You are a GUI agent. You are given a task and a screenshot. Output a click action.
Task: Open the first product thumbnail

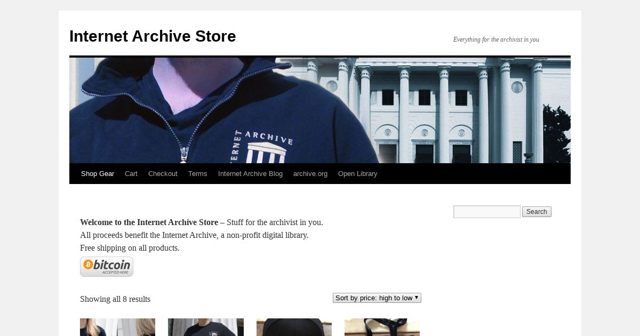tap(117, 327)
